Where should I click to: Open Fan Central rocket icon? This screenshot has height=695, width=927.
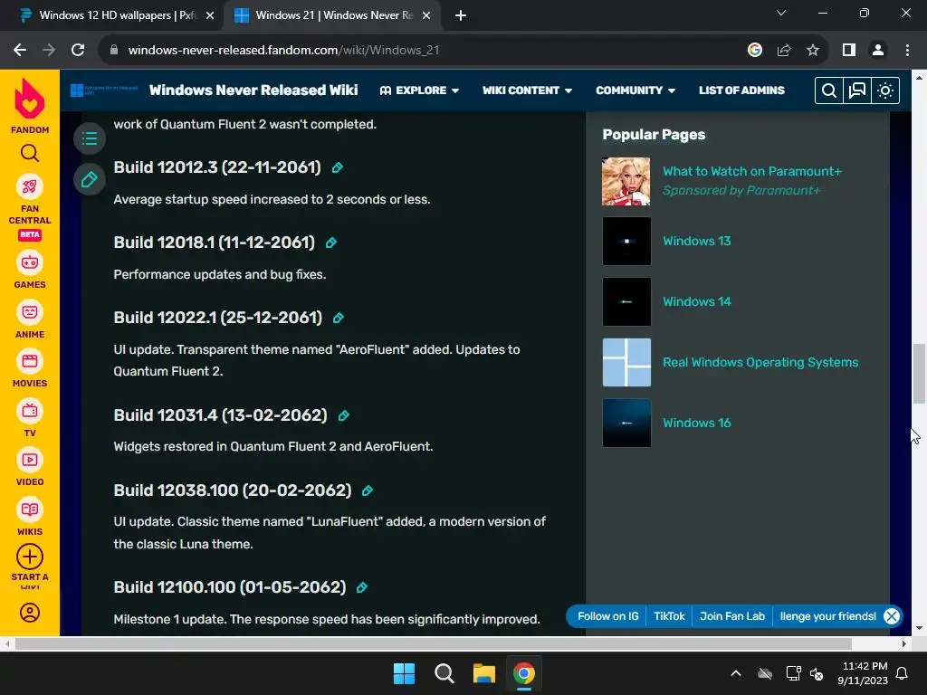(x=30, y=187)
